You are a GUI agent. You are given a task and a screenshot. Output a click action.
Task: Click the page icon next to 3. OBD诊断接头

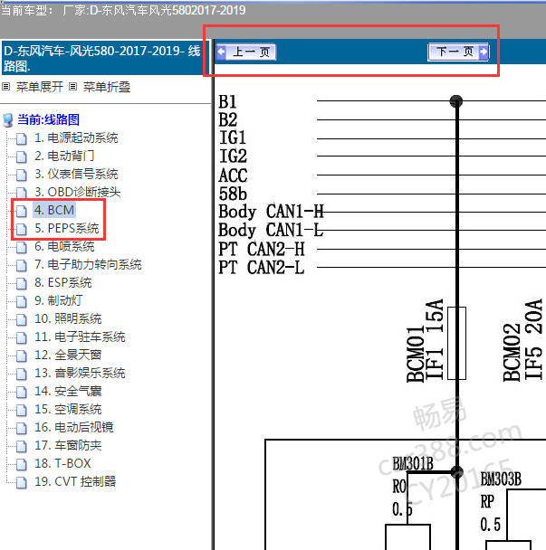click(22, 193)
